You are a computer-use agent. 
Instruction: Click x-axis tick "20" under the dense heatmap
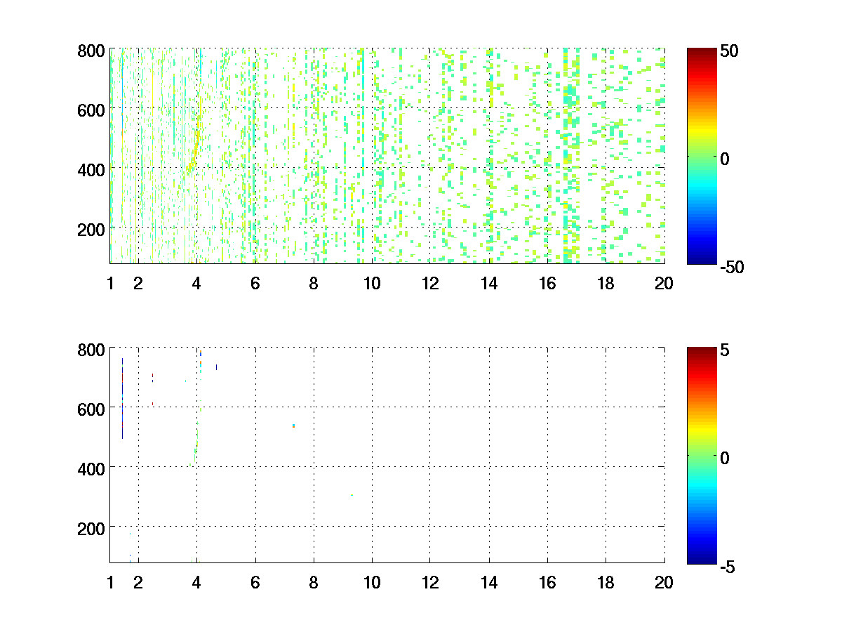tap(664, 284)
